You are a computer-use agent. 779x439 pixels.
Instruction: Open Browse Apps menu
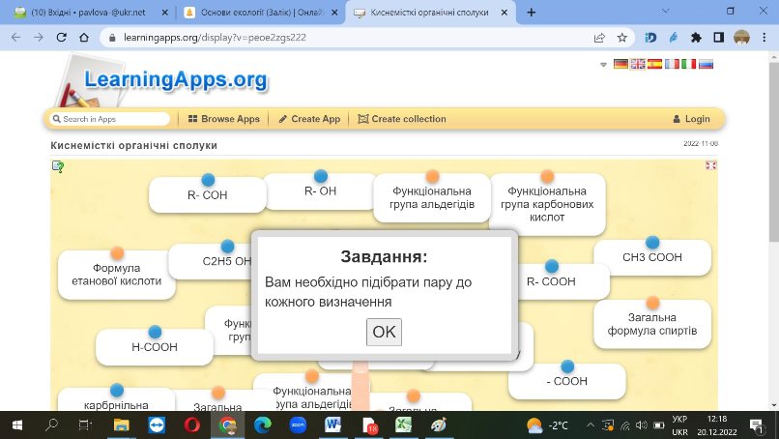coord(224,119)
